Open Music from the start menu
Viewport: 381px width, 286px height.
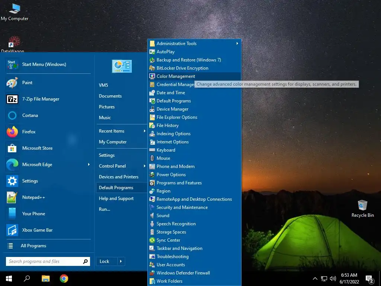coord(105,118)
